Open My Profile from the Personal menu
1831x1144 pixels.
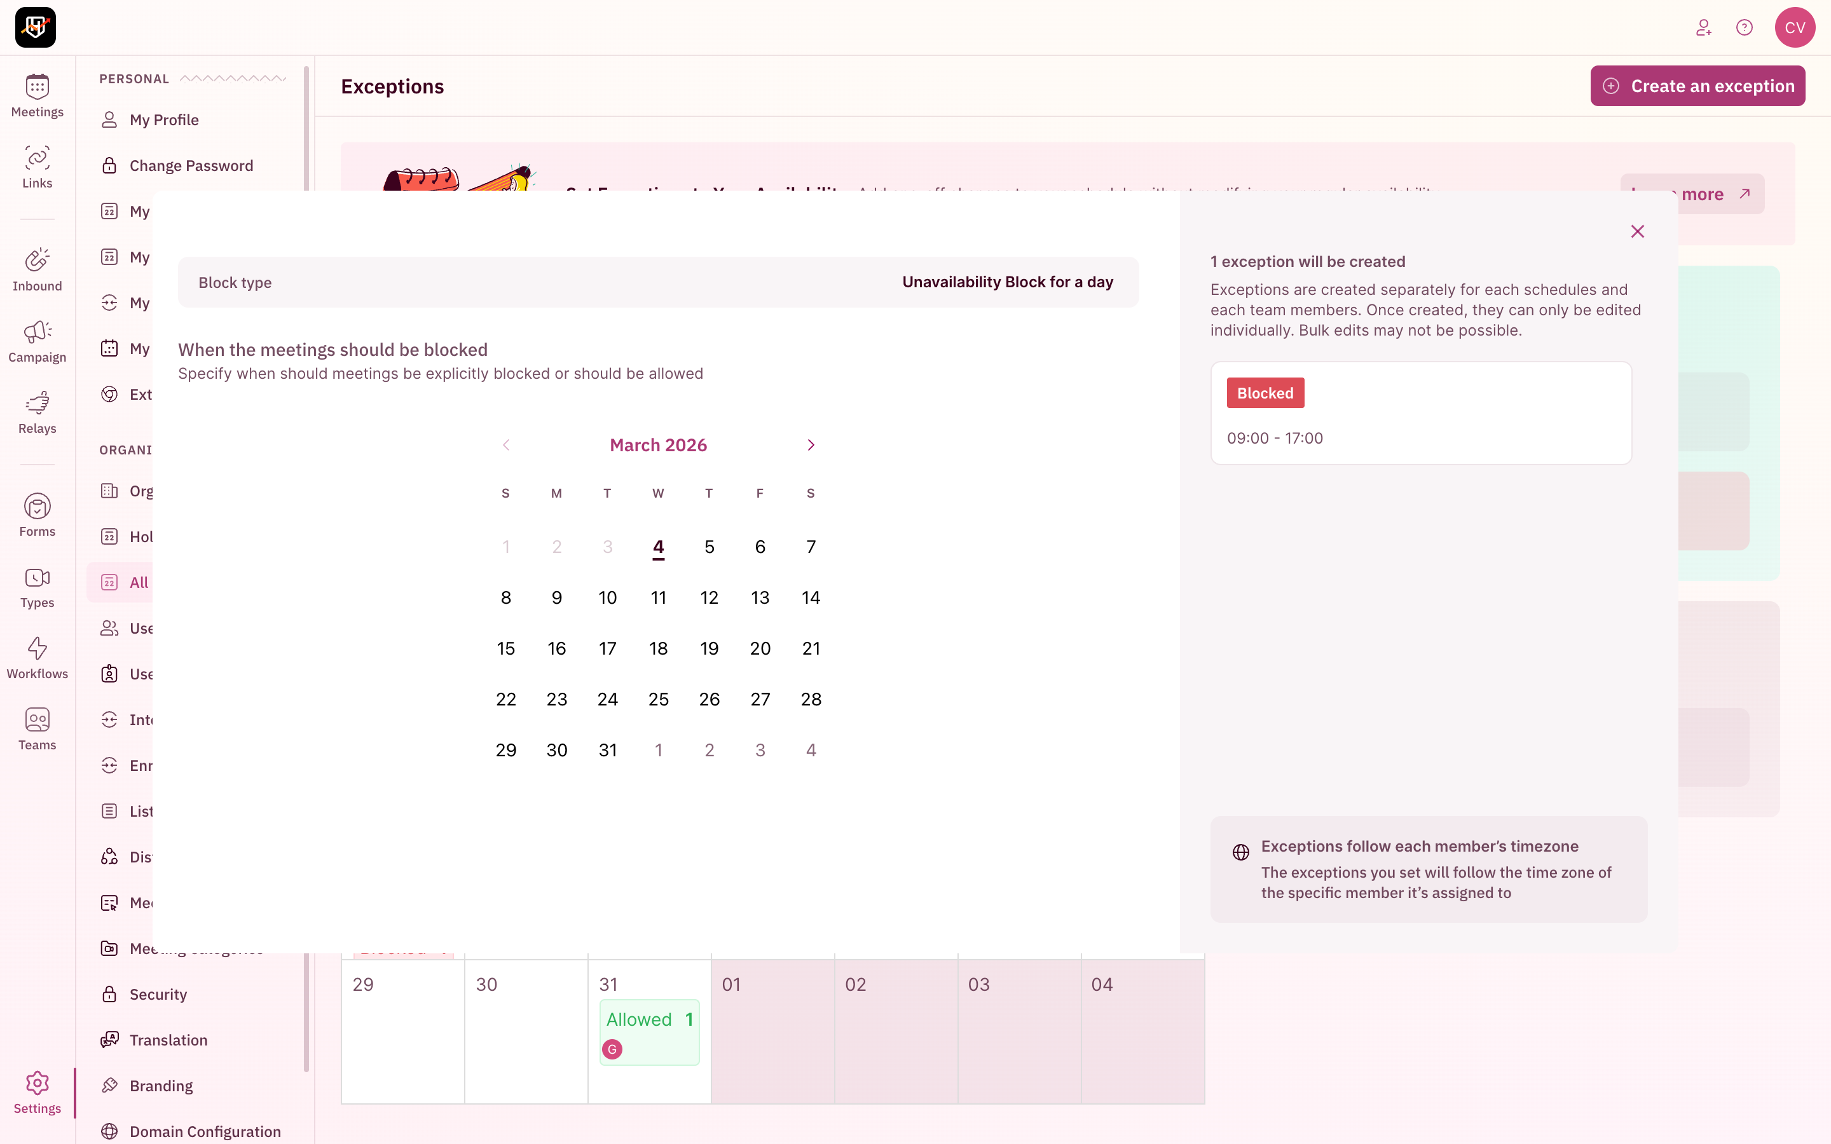[x=163, y=119]
